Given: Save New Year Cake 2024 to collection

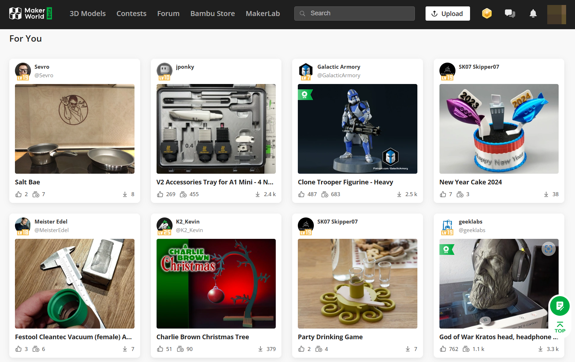Looking at the screenshot, I should point(460,194).
